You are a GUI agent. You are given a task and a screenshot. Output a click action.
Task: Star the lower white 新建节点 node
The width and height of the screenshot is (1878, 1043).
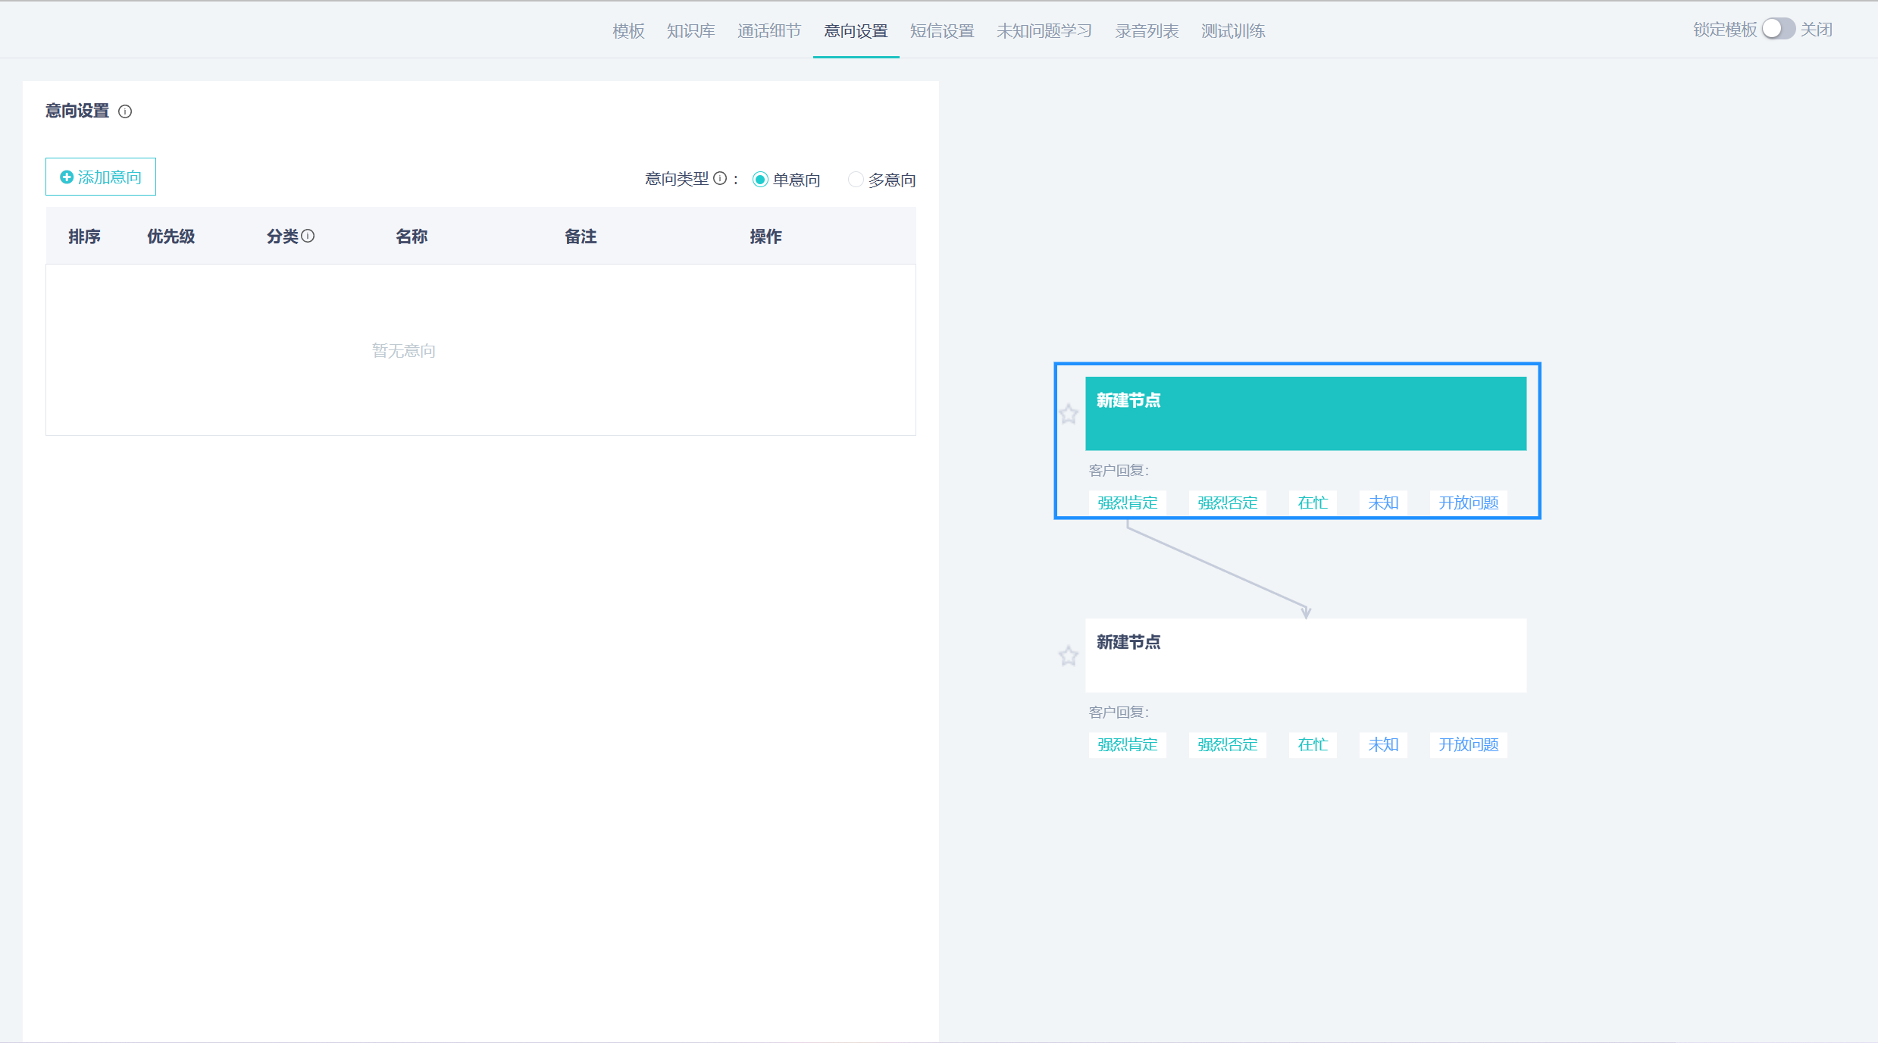1069,656
